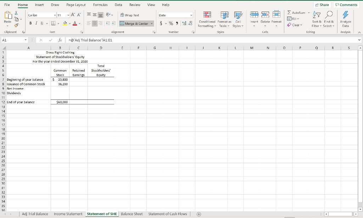Open the Formulas ribbon tab
The width and height of the screenshot is (363, 218).
pos(100,5)
